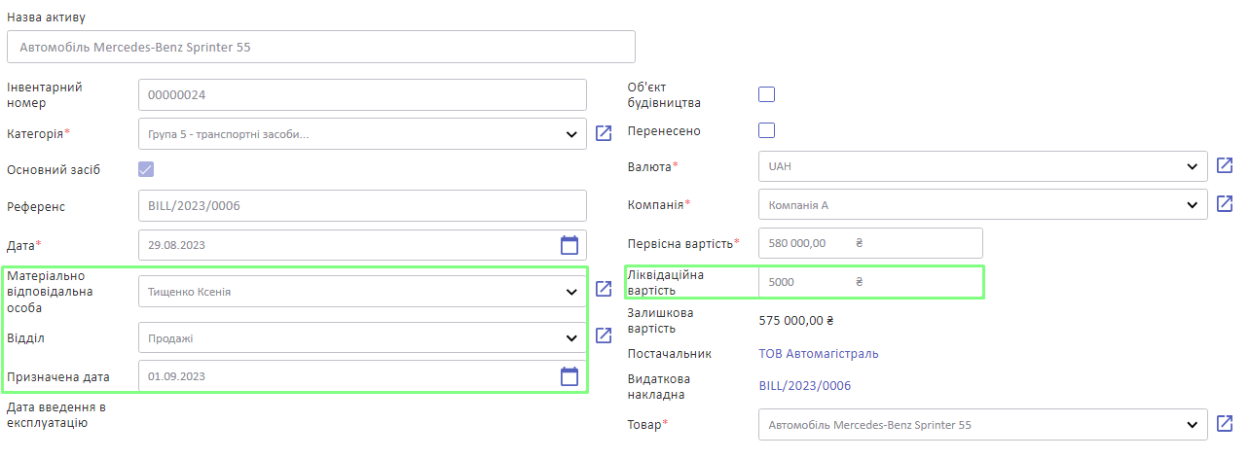Open external link beside Відділ dropdown

tap(604, 335)
